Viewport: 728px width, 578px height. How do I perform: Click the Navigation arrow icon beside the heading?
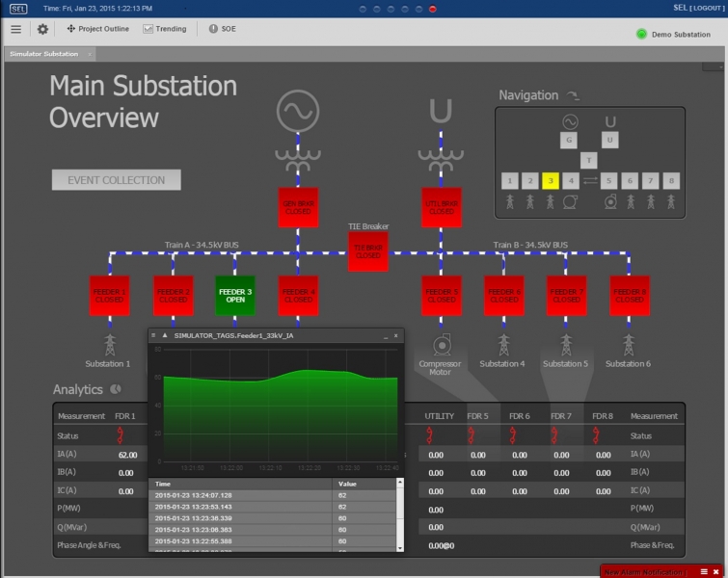click(x=573, y=95)
